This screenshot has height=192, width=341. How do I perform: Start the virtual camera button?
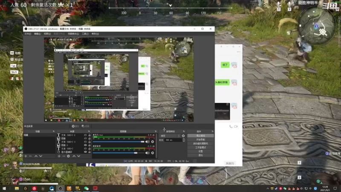(x=200, y=143)
